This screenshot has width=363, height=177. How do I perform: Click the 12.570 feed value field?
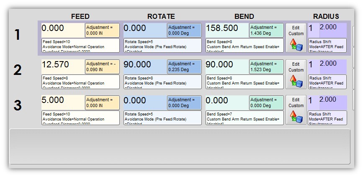coord(62,65)
